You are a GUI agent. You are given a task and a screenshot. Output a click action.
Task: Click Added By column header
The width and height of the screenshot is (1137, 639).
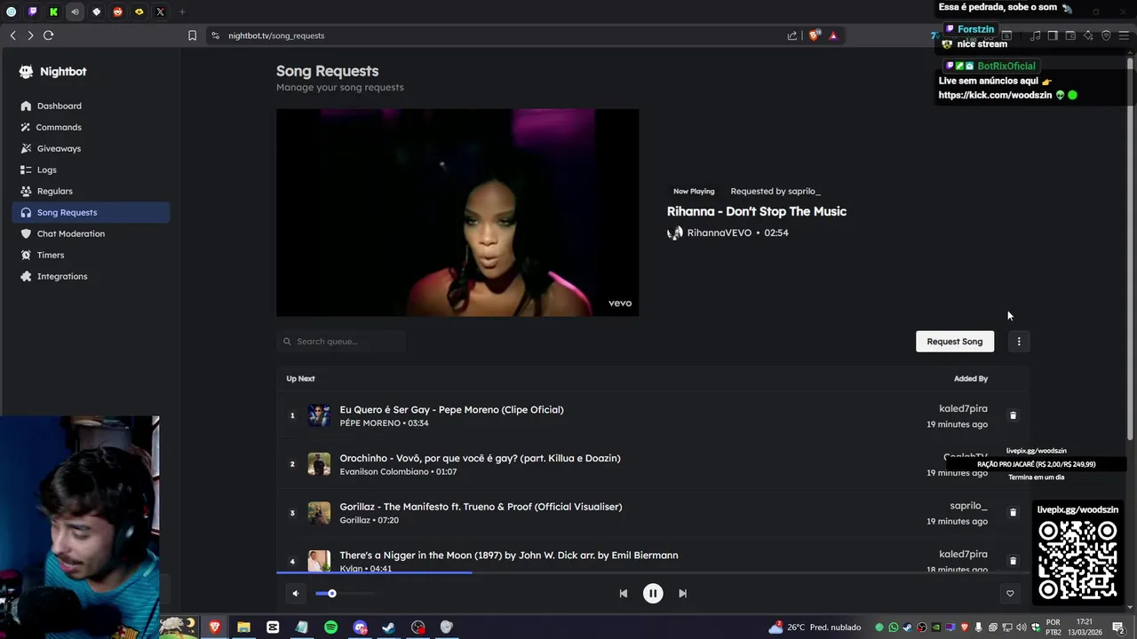(x=971, y=379)
